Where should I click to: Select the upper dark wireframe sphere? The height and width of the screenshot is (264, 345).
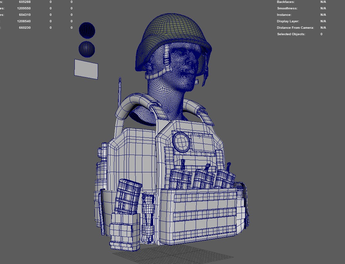click(87, 30)
